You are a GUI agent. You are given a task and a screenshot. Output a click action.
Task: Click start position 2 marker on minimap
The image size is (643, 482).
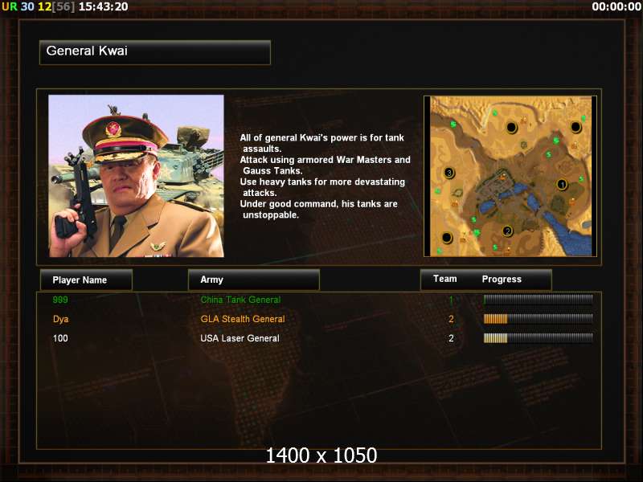(x=507, y=231)
